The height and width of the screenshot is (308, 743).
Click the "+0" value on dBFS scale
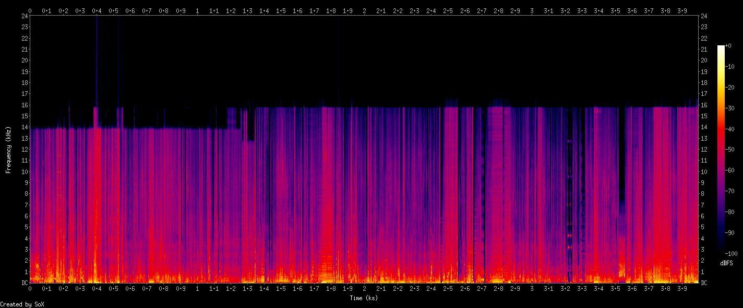tap(729, 46)
